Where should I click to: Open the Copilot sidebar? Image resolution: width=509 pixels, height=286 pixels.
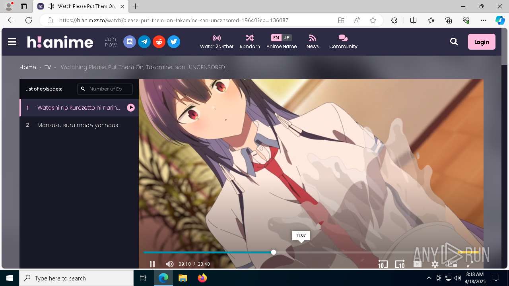(500, 20)
